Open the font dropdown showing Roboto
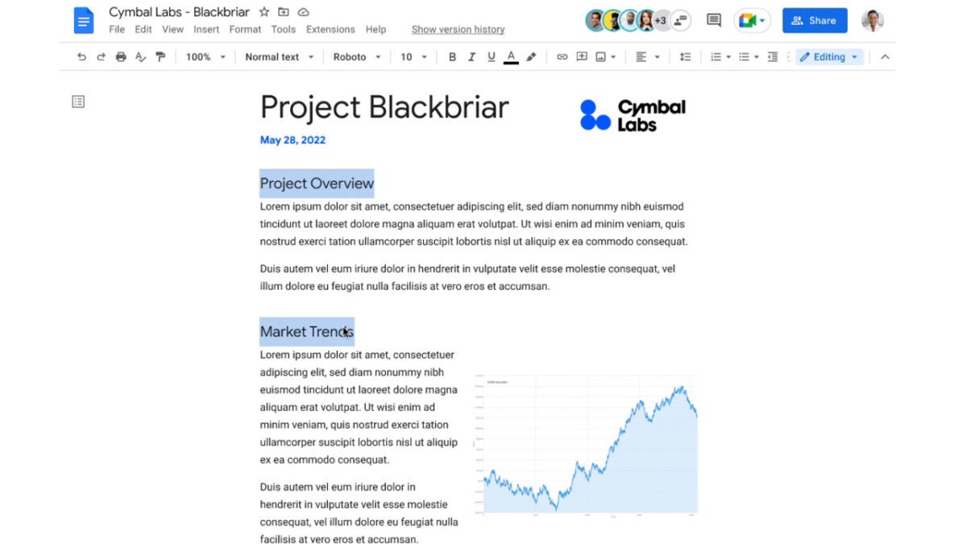The width and height of the screenshot is (967, 544). point(355,56)
